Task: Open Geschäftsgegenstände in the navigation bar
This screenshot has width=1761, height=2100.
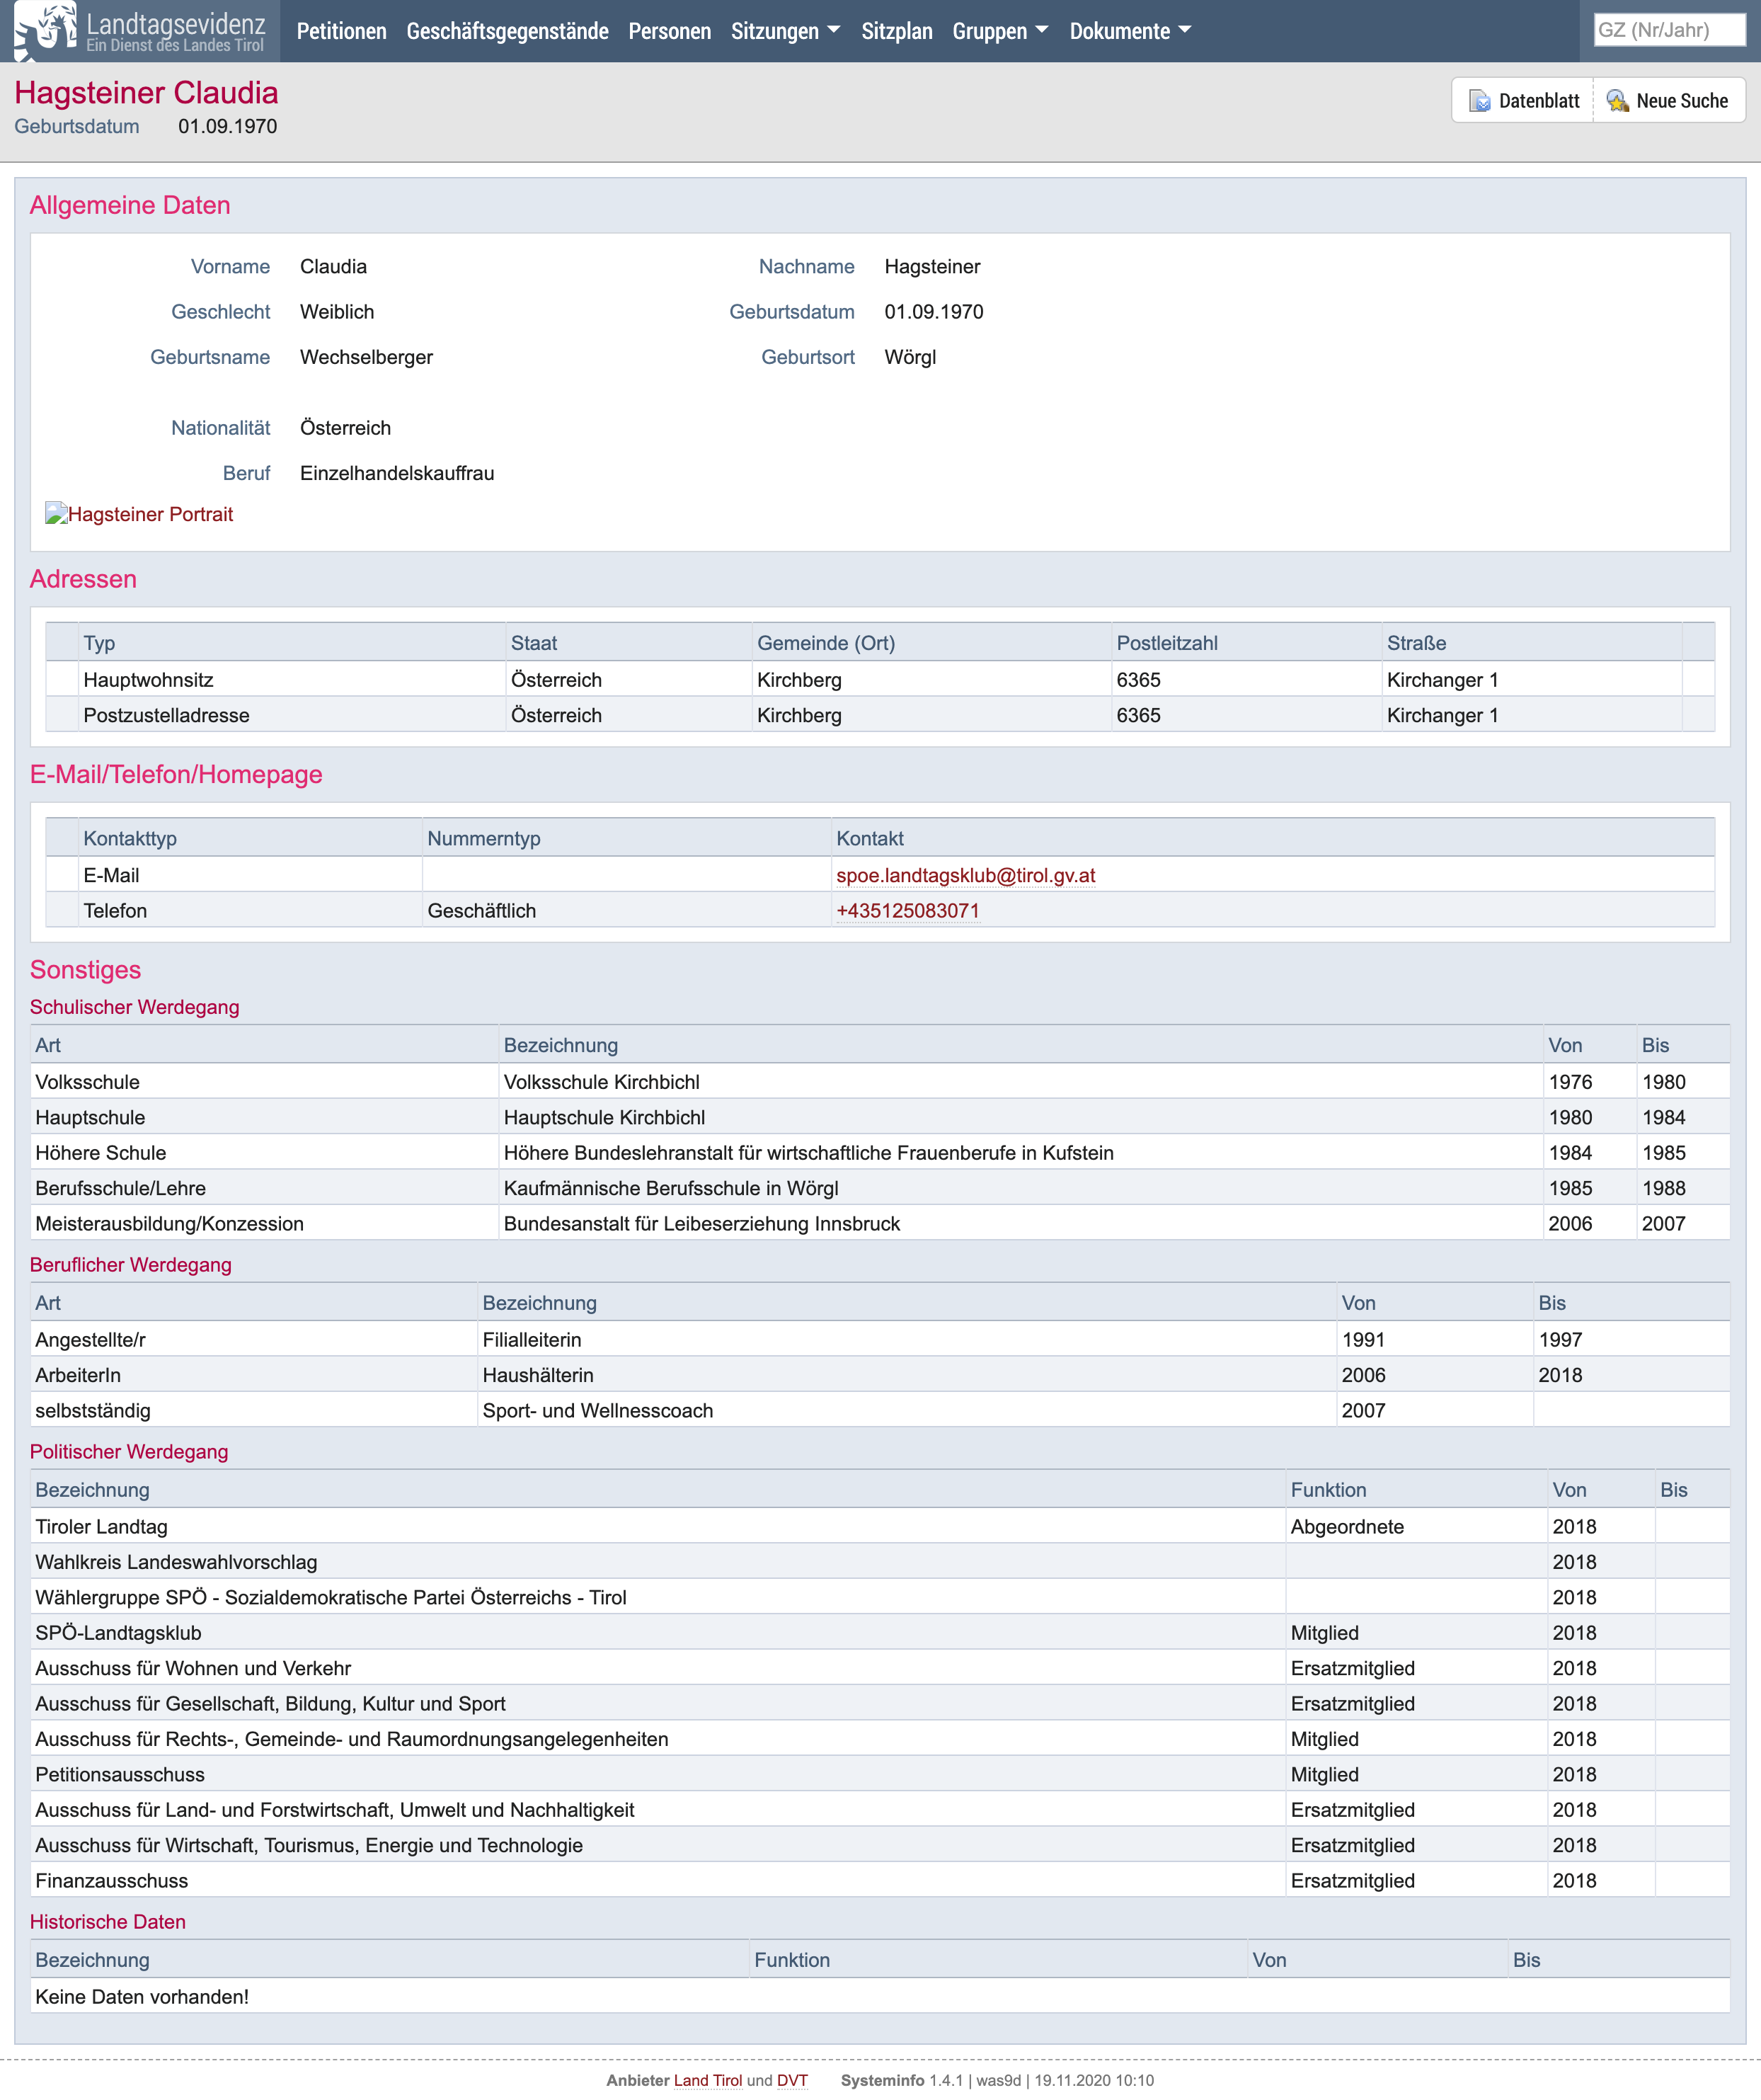Action: coord(507,31)
